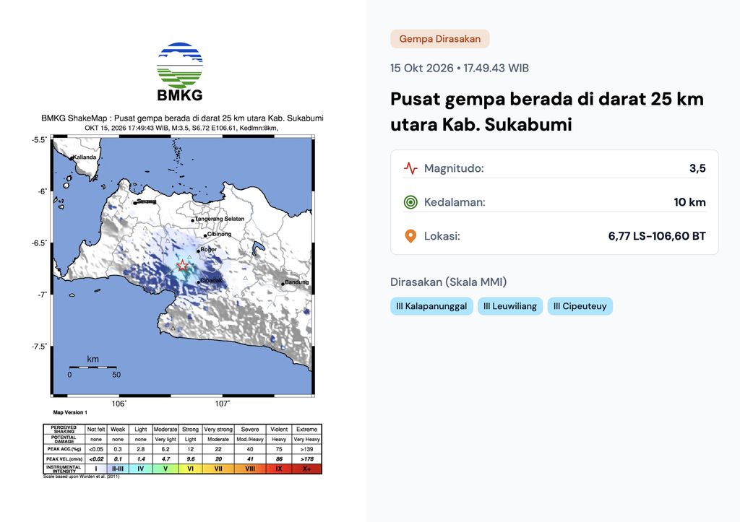Click the VI intensity yellow swatch
Screen dimensions: 740x522
tap(190, 469)
